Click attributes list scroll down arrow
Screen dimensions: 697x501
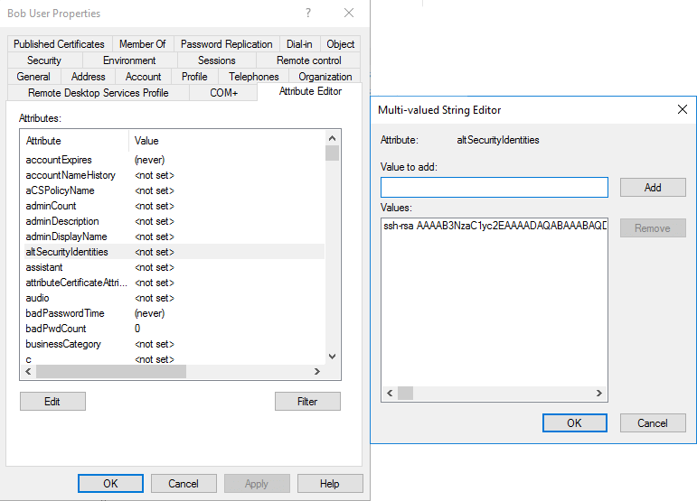(332, 357)
